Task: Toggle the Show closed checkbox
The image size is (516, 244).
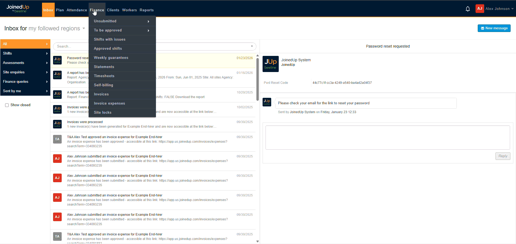Action: [x=7, y=105]
